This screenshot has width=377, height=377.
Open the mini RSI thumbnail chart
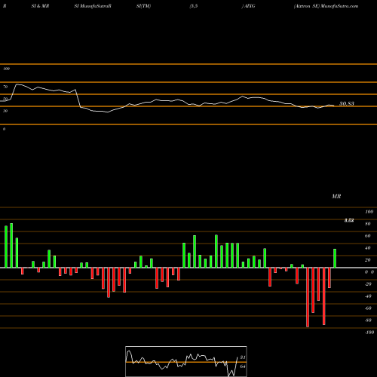pyautogui.click(x=186, y=361)
